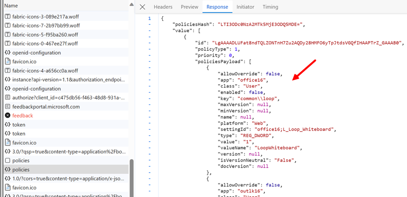Click the red error icon beside feedback
The height and width of the screenshot is (197, 407).
coord(8,116)
